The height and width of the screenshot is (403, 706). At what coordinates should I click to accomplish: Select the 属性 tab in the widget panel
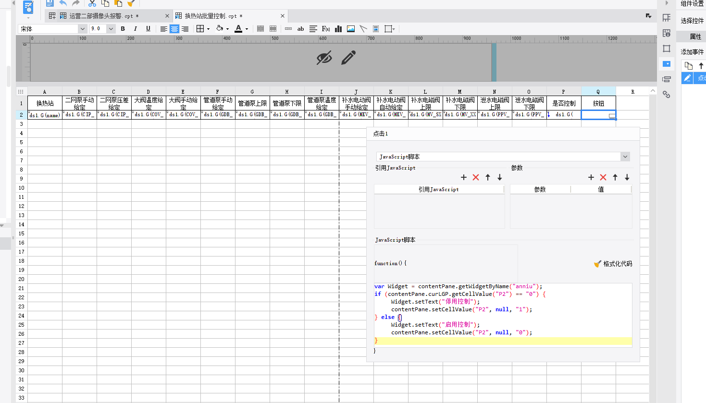pyautogui.click(x=695, y=37)
